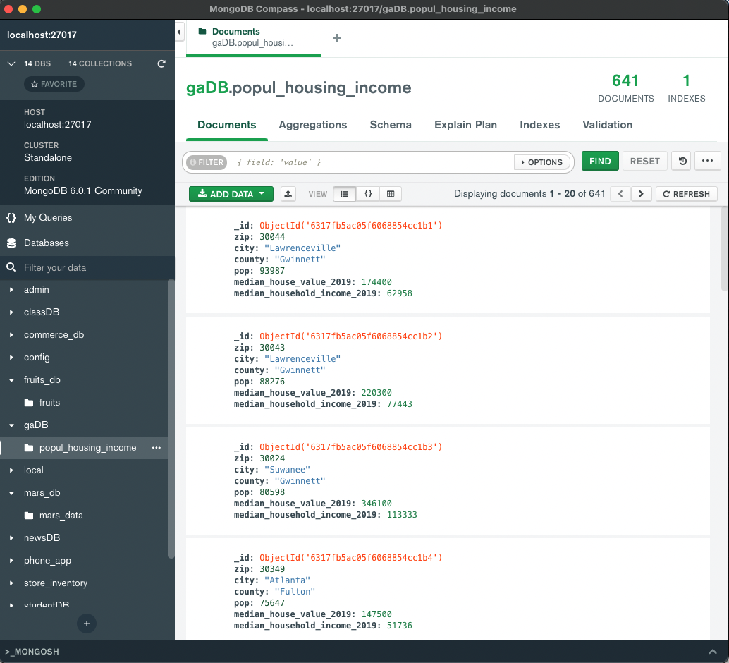
Task: Open ellipsis menu for popul_housing_income collection
Action: (x=157, y=448)
